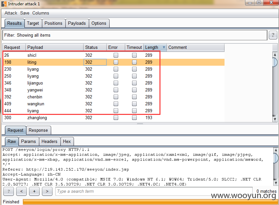Select the row with payload chenbin
Screen dimensions: 279x205
coord(114,97)
